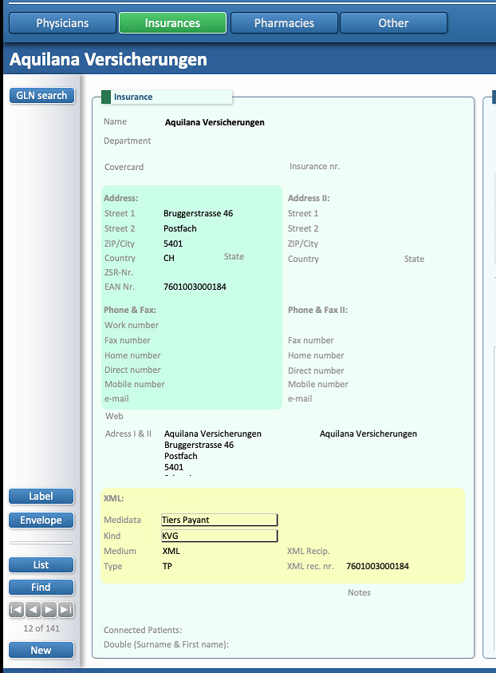Click the ZIP value 5401
The width and height of the screenshot is (496, 673).
click(x=173, y=243)
